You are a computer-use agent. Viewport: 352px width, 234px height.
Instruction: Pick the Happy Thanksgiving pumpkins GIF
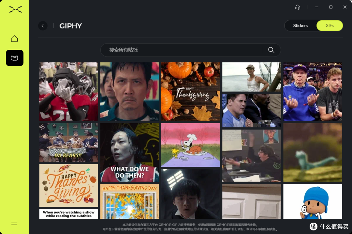(191, 92)
